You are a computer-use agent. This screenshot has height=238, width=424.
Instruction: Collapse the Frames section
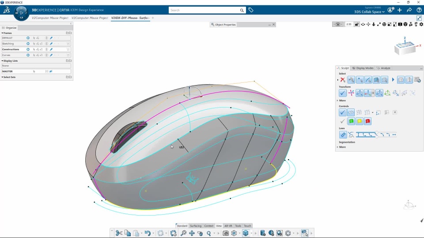pyautogui.click(x=3, y=33)
